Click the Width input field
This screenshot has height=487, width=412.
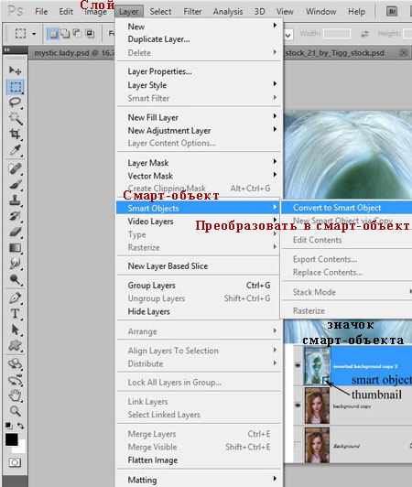[337, 34]
